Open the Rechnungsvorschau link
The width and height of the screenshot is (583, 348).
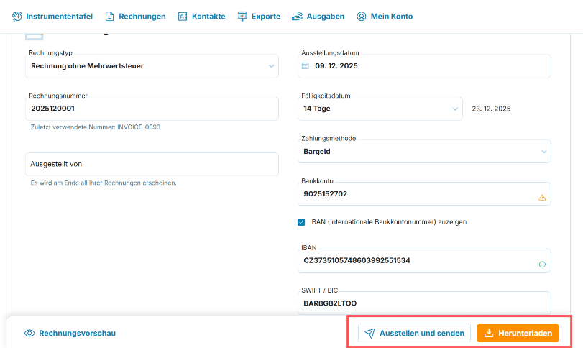[x=70, y=333]
